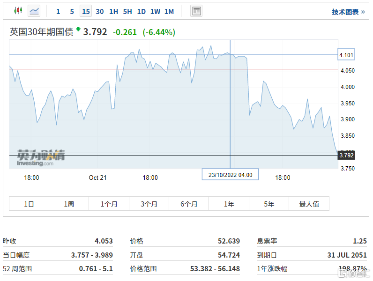Select the 5H interval
This screenshot has width=373, height=281.
[127, 11]
